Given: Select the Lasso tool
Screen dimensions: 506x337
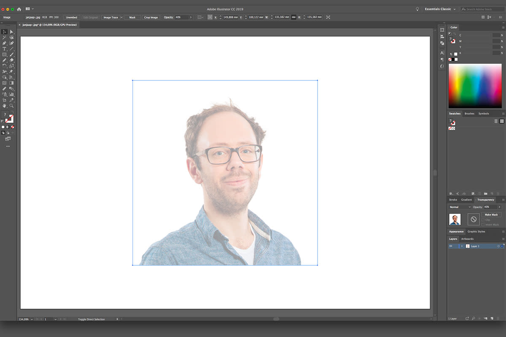Looking at the screenshot, I should click(x=12, y=37).
